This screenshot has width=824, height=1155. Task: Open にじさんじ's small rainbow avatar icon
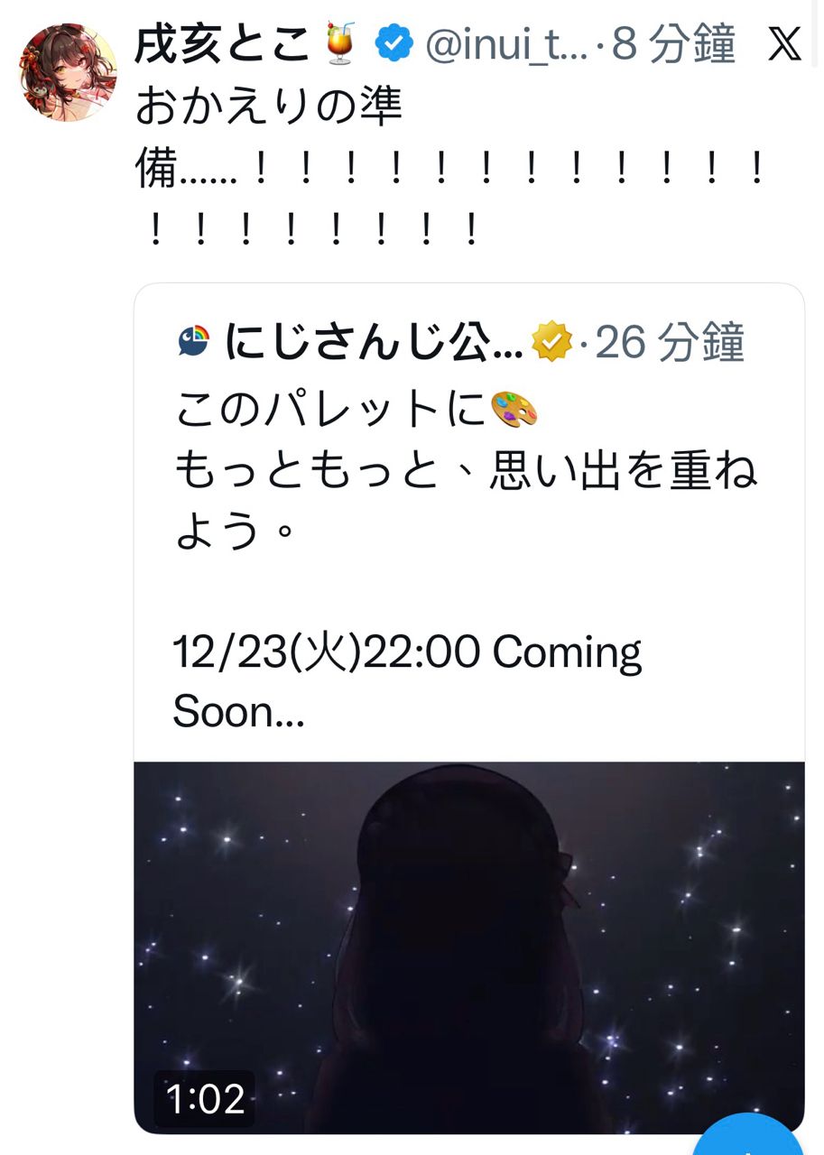pyautogui.click(x=194, y=342)
